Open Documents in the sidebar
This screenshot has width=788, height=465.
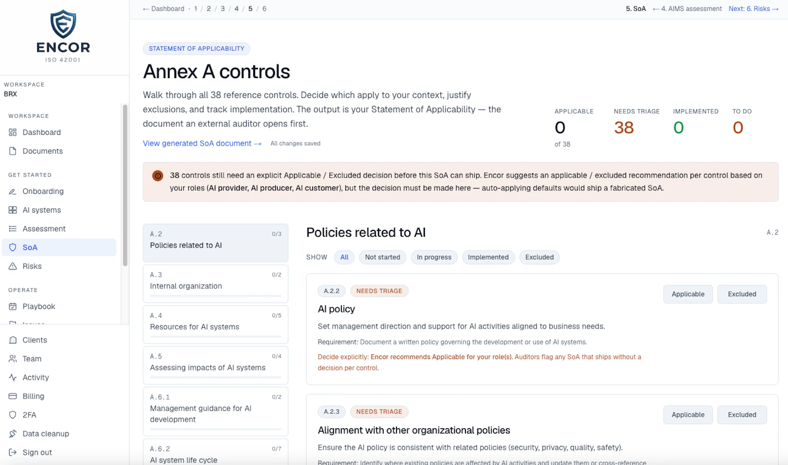click(59, 151)
